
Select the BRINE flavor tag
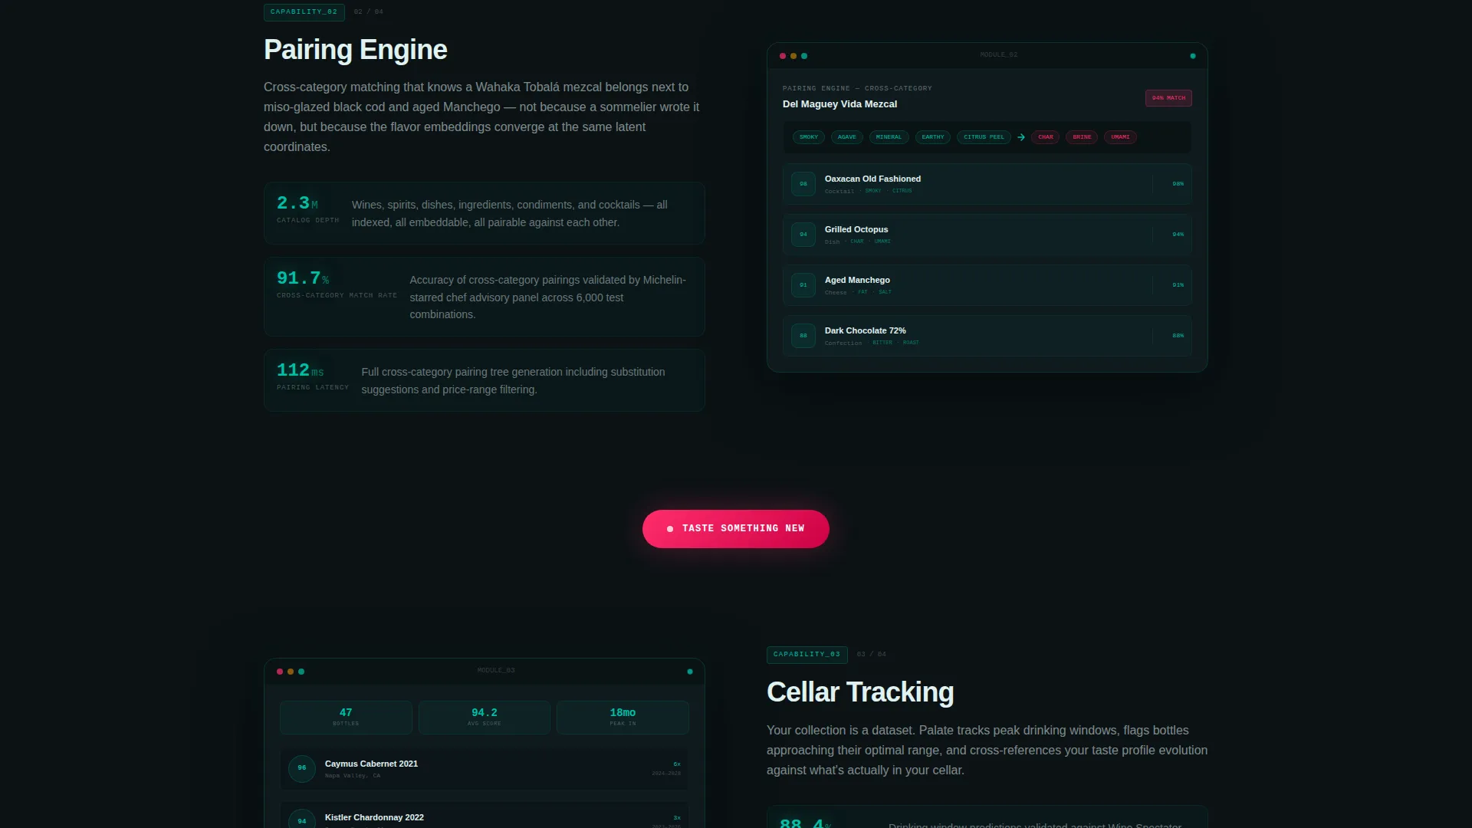click(1082, 137)
